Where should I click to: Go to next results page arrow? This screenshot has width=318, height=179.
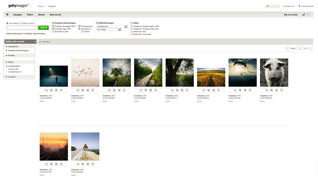(x=311, y=48)
